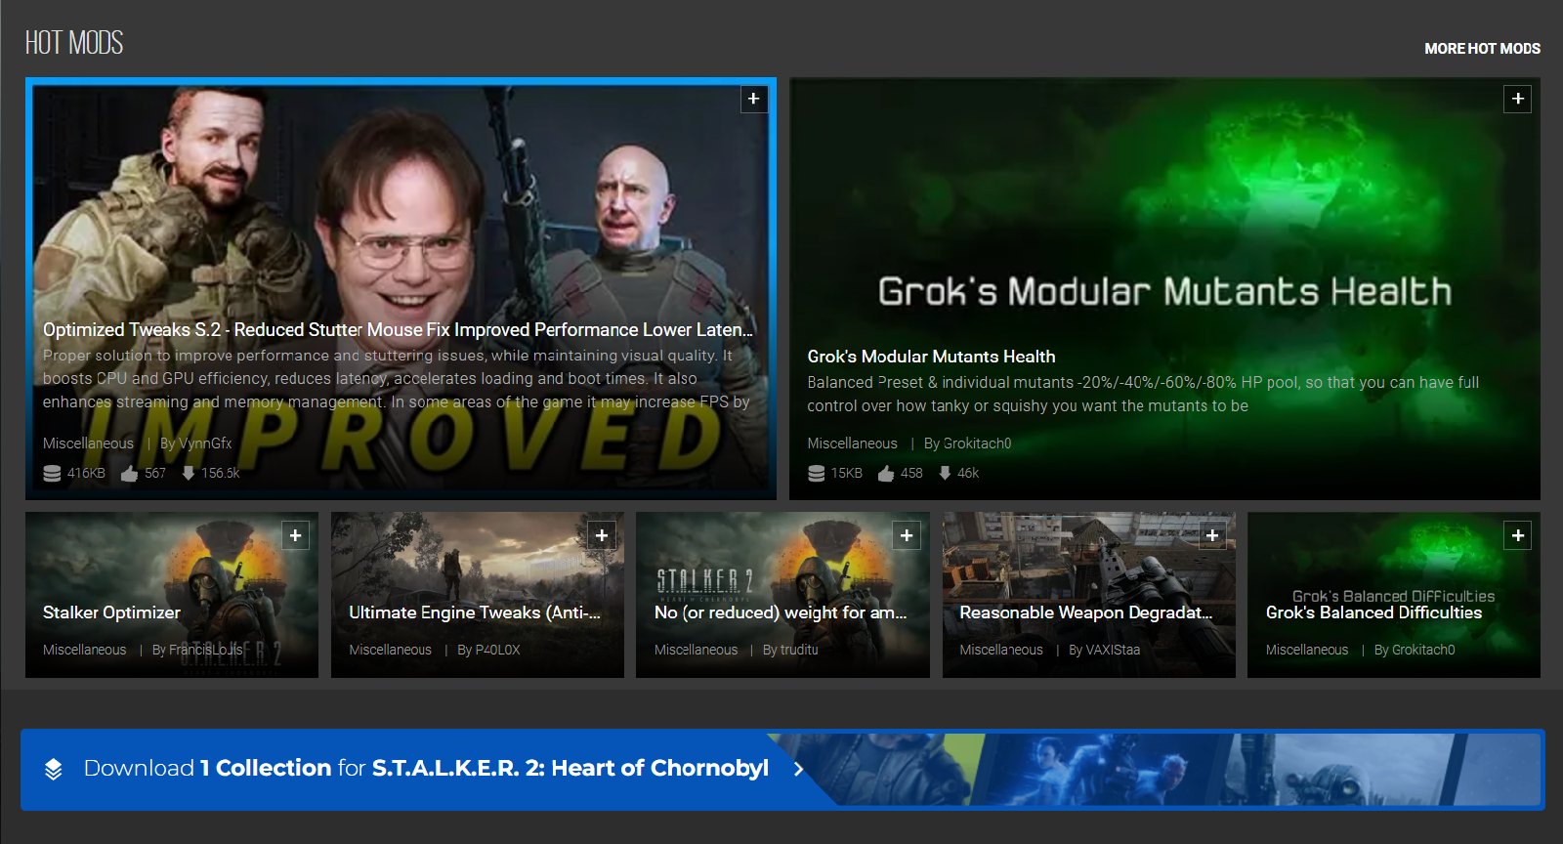Open Ultimate Engine Tweaks (Anti-... title
Image resolution: width=1563 pixels, height=844 pixels.
[x=475, y=612]
